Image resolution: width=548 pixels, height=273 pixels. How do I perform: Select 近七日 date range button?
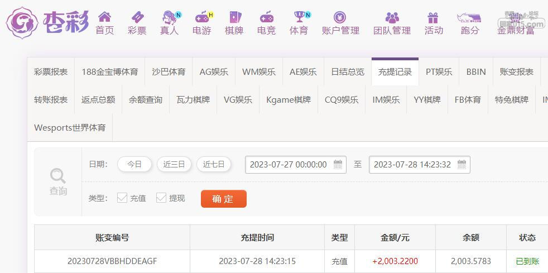click(214, 164)
